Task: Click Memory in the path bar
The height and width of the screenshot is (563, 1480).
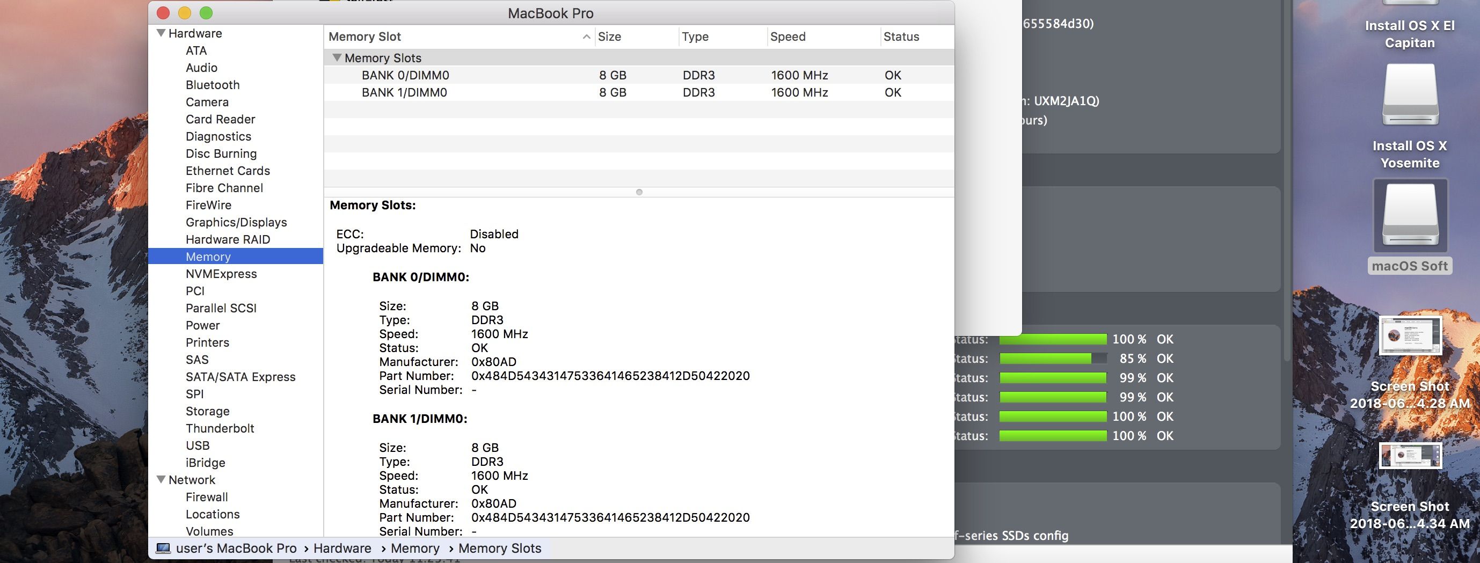Action: pyautogui.click(x=415, y=549)
